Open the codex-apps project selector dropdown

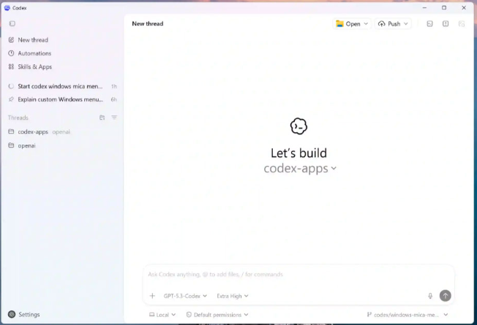point(300,168)
